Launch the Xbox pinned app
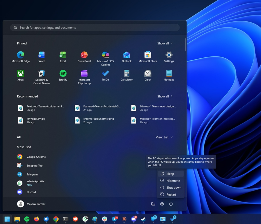Viewport: 261px width, 224px height. tap(21, 76)
